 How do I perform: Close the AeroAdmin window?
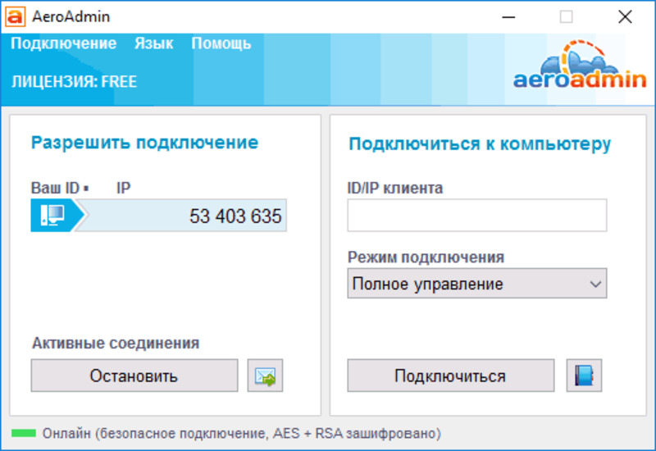tap(625, 16)
